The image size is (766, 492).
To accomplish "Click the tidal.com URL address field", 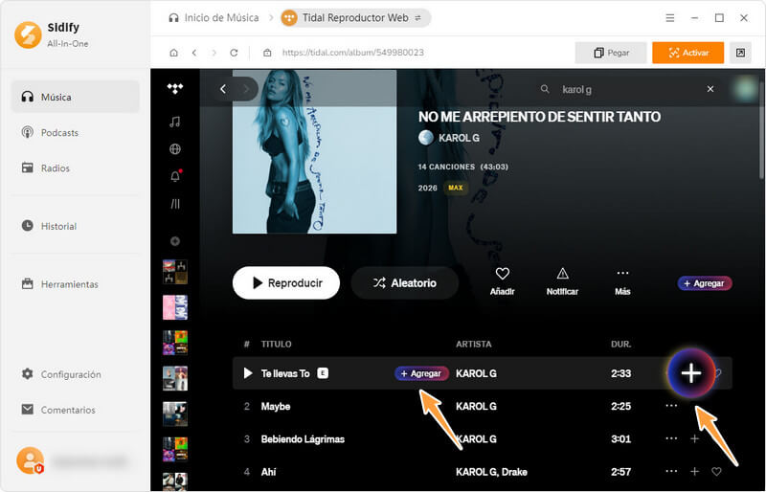I will tap(352, 53).
